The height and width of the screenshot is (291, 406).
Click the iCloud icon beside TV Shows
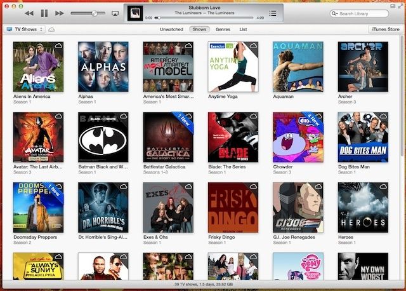point(51,29)
